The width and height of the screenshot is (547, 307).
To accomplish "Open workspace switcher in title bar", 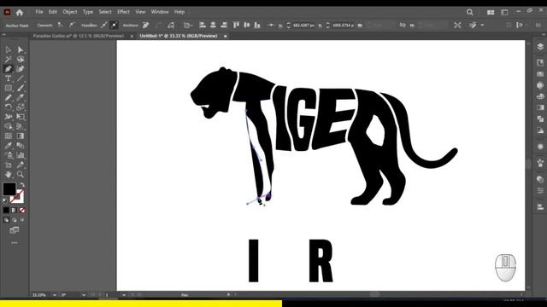I will tap(505, 12).
